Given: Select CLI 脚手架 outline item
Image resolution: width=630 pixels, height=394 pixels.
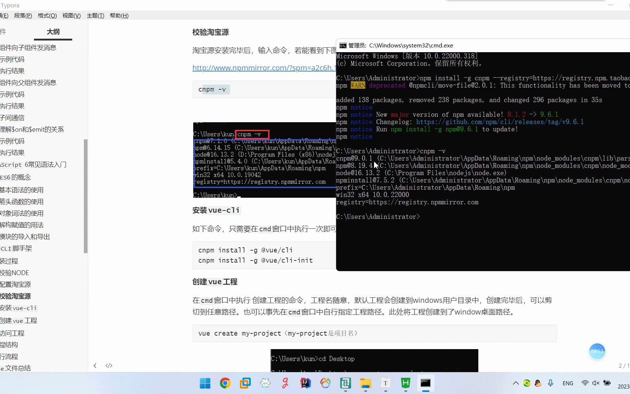Looking at the screenshot, I should (16, 248).
